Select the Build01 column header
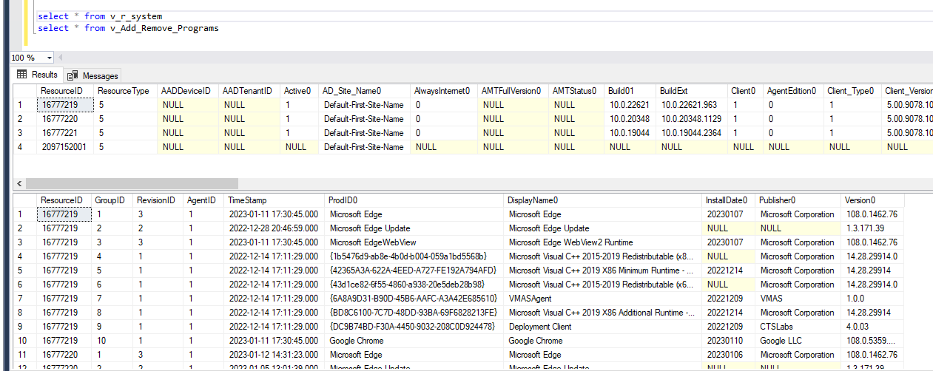This screenshot has width=933, height=371. [x=631, y=91]
